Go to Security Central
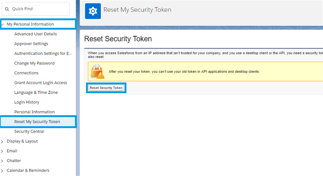Image resolution: width=323 pixels, height=176 pixels. point(29,131)
